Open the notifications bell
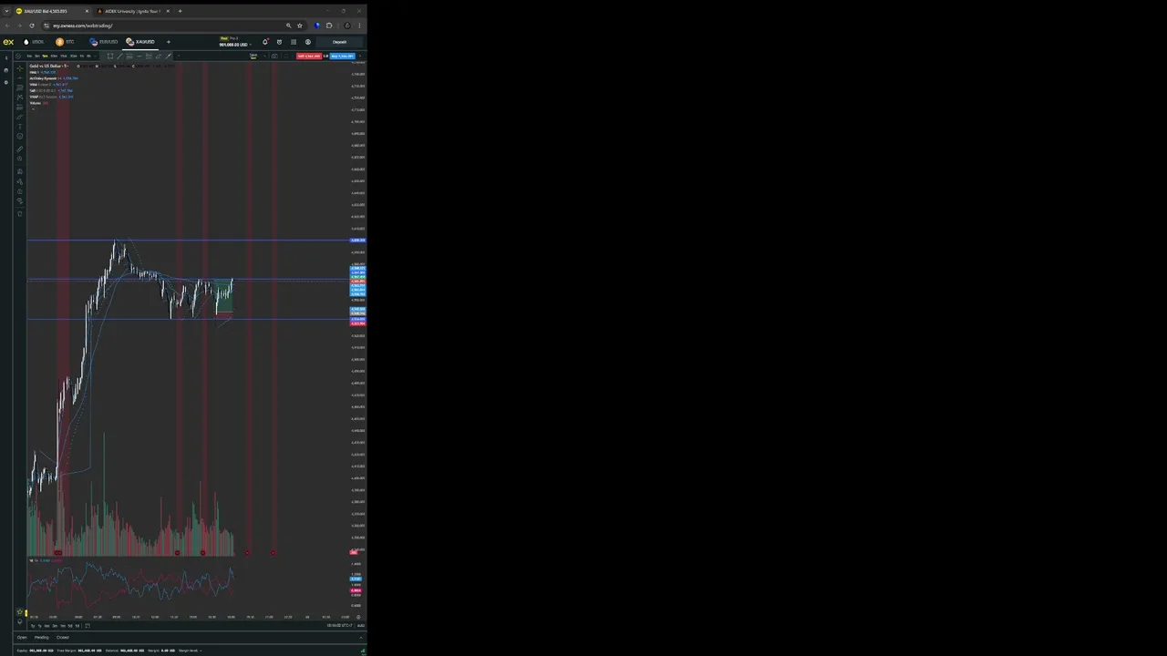The image size is (1167, 656). (x=265, y=42)
